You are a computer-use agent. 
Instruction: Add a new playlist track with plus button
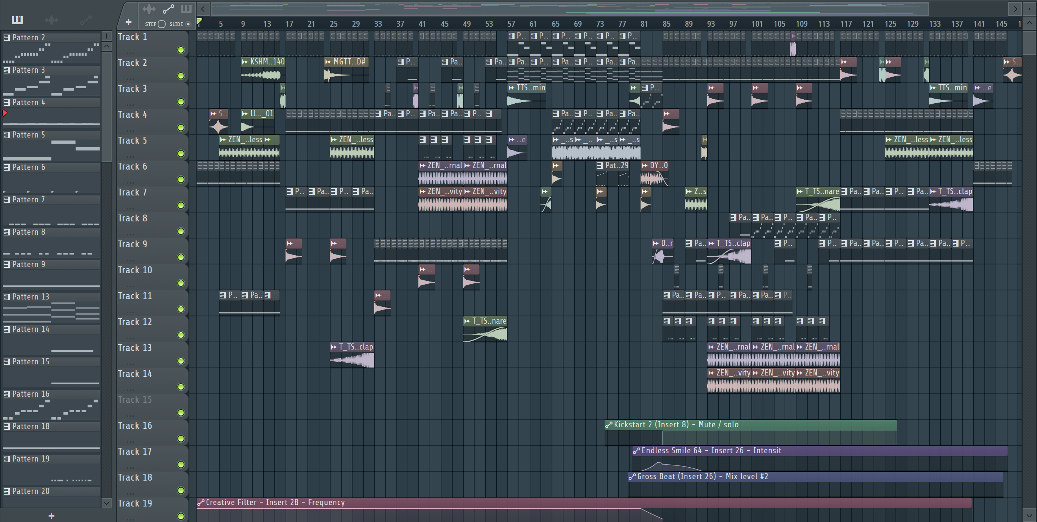[x=129, y=22]
